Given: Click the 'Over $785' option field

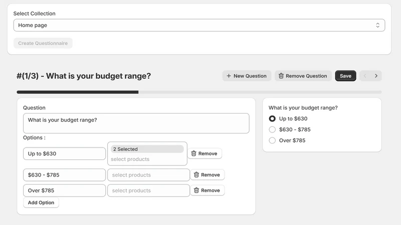Looking at the screenshot, I should (65, 190).
